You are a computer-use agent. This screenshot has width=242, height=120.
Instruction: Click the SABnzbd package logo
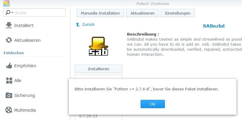[98, 46]
